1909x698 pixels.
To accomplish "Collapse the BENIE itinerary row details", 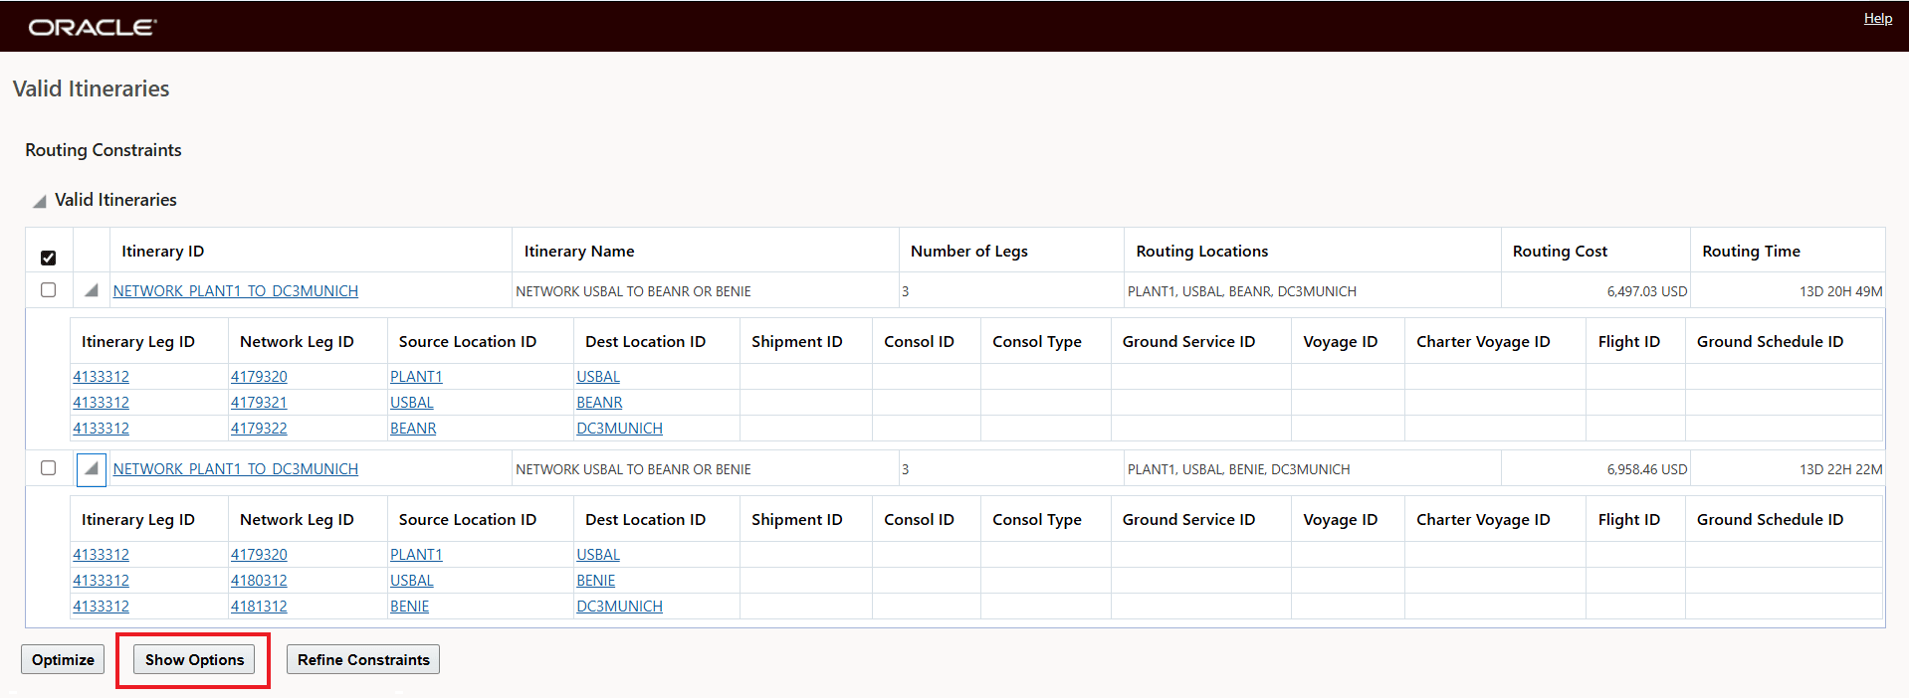I will [92, 468].
